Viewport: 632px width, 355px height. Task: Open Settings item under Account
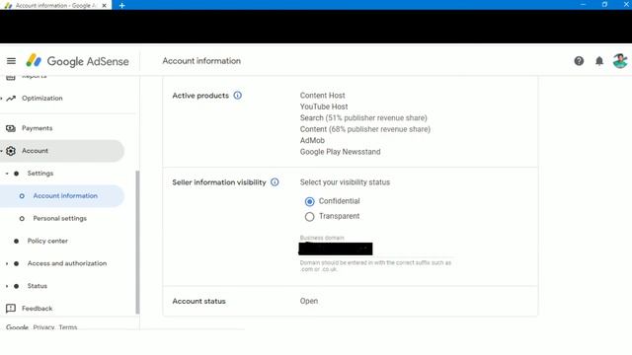(40, 174)
